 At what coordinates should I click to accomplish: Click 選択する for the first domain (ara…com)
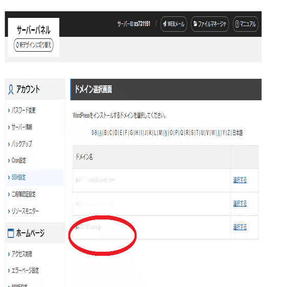pyautogui.click(x=240, y=180)
